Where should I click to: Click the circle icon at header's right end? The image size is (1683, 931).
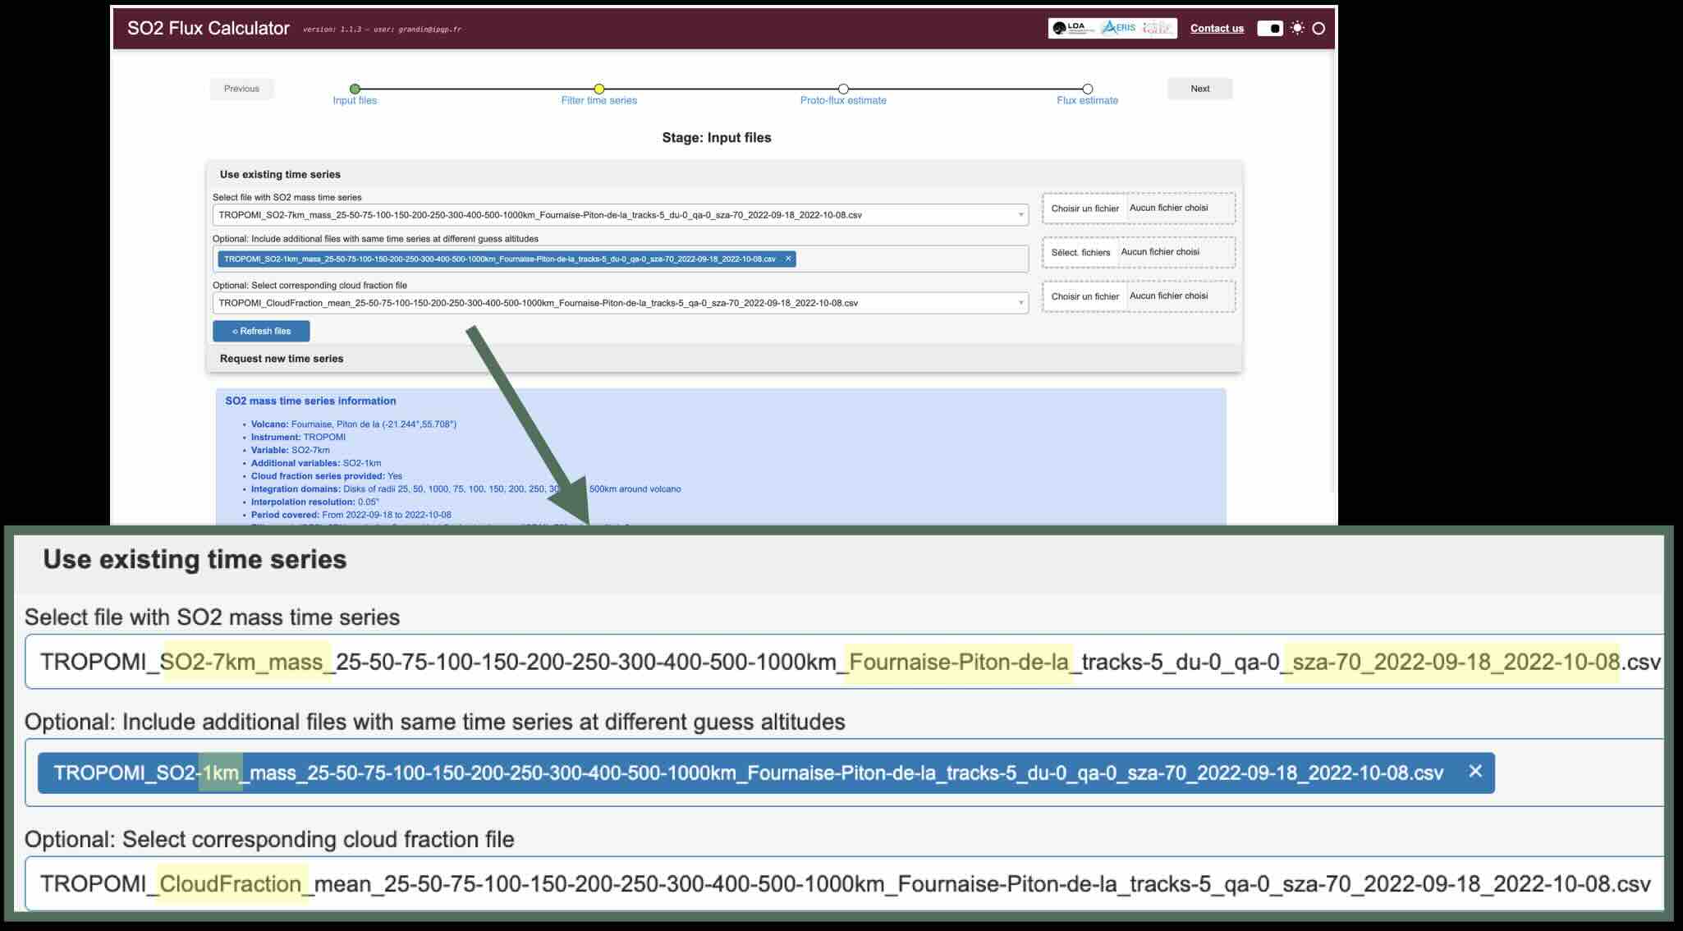[1318, 29]
